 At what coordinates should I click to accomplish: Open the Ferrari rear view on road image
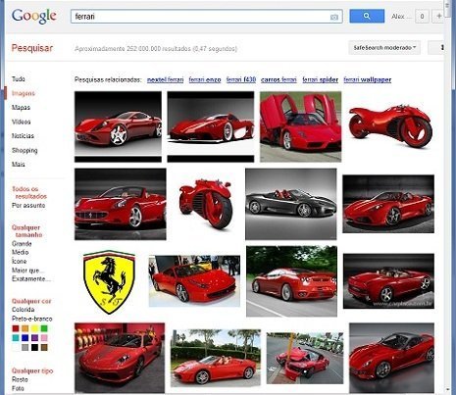point(291,281)
